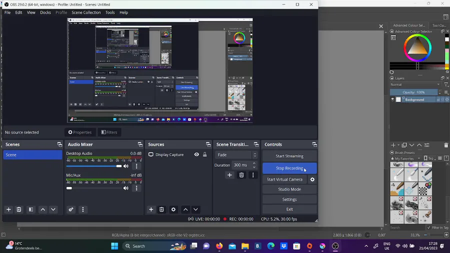
Task: Mute Desktop Audio speaker icon
Action: (x=126, y=166)
